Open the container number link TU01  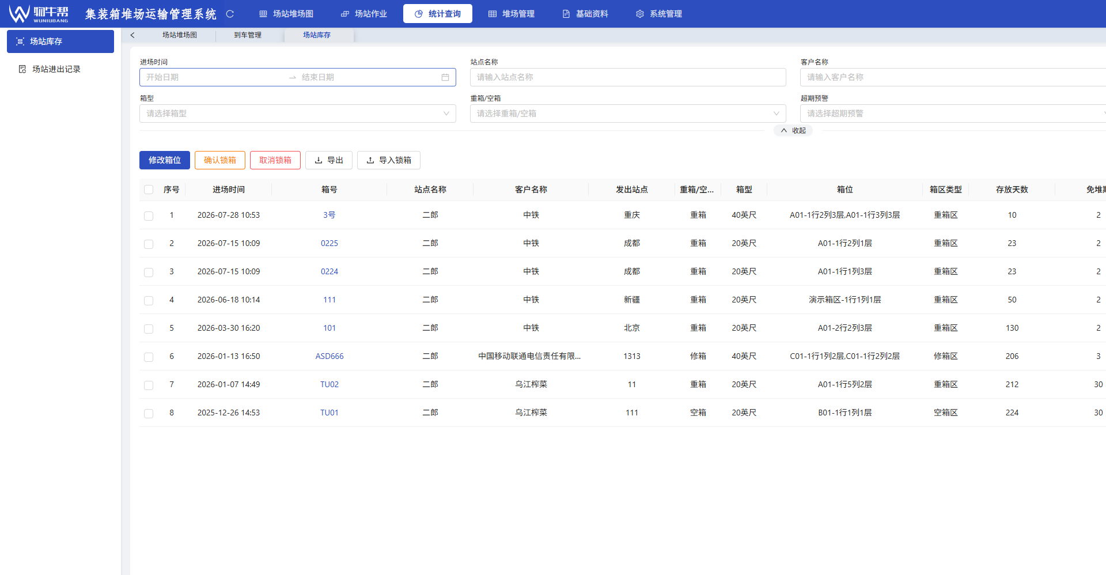329,413
